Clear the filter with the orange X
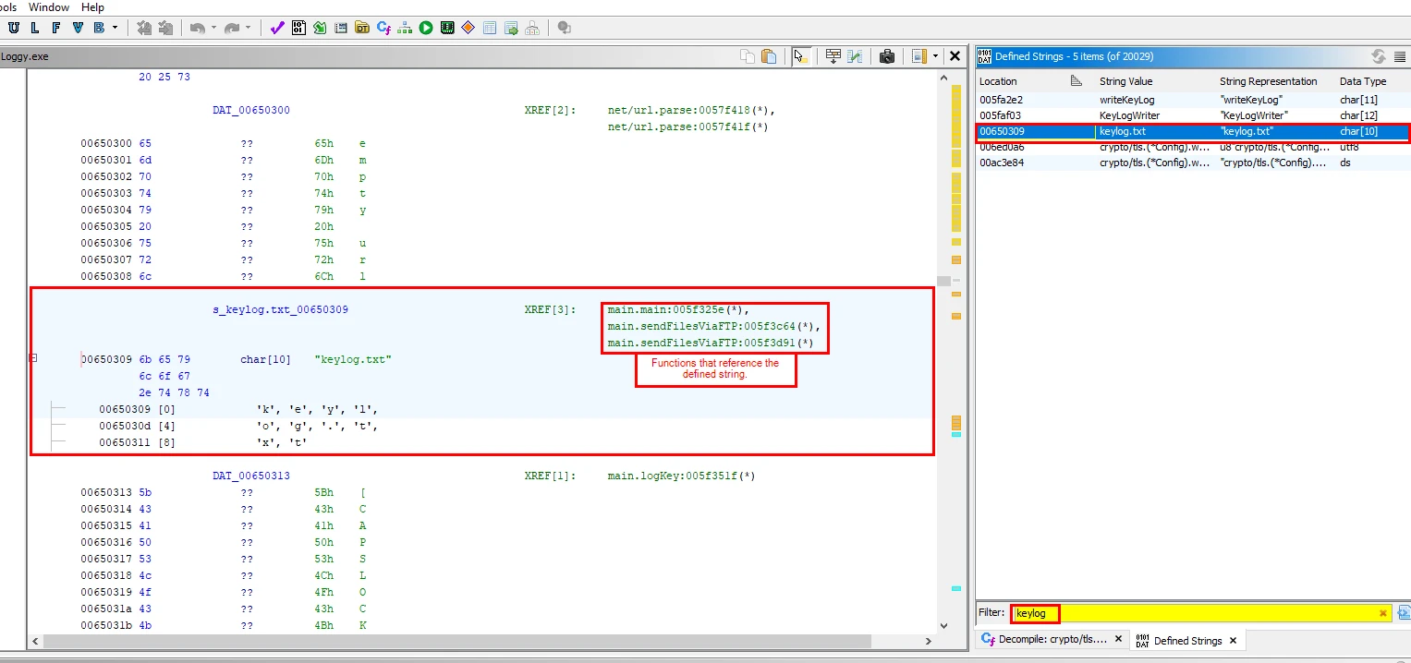This screenshot has height=663, width=1411. coord(1382,613)
